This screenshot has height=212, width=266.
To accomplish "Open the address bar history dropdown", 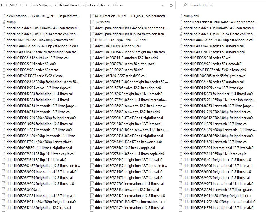I will click(163, 5).
